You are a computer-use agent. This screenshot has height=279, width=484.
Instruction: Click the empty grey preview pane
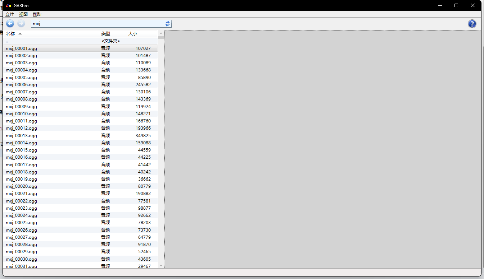pyautogui.click(x=323, y=149)
